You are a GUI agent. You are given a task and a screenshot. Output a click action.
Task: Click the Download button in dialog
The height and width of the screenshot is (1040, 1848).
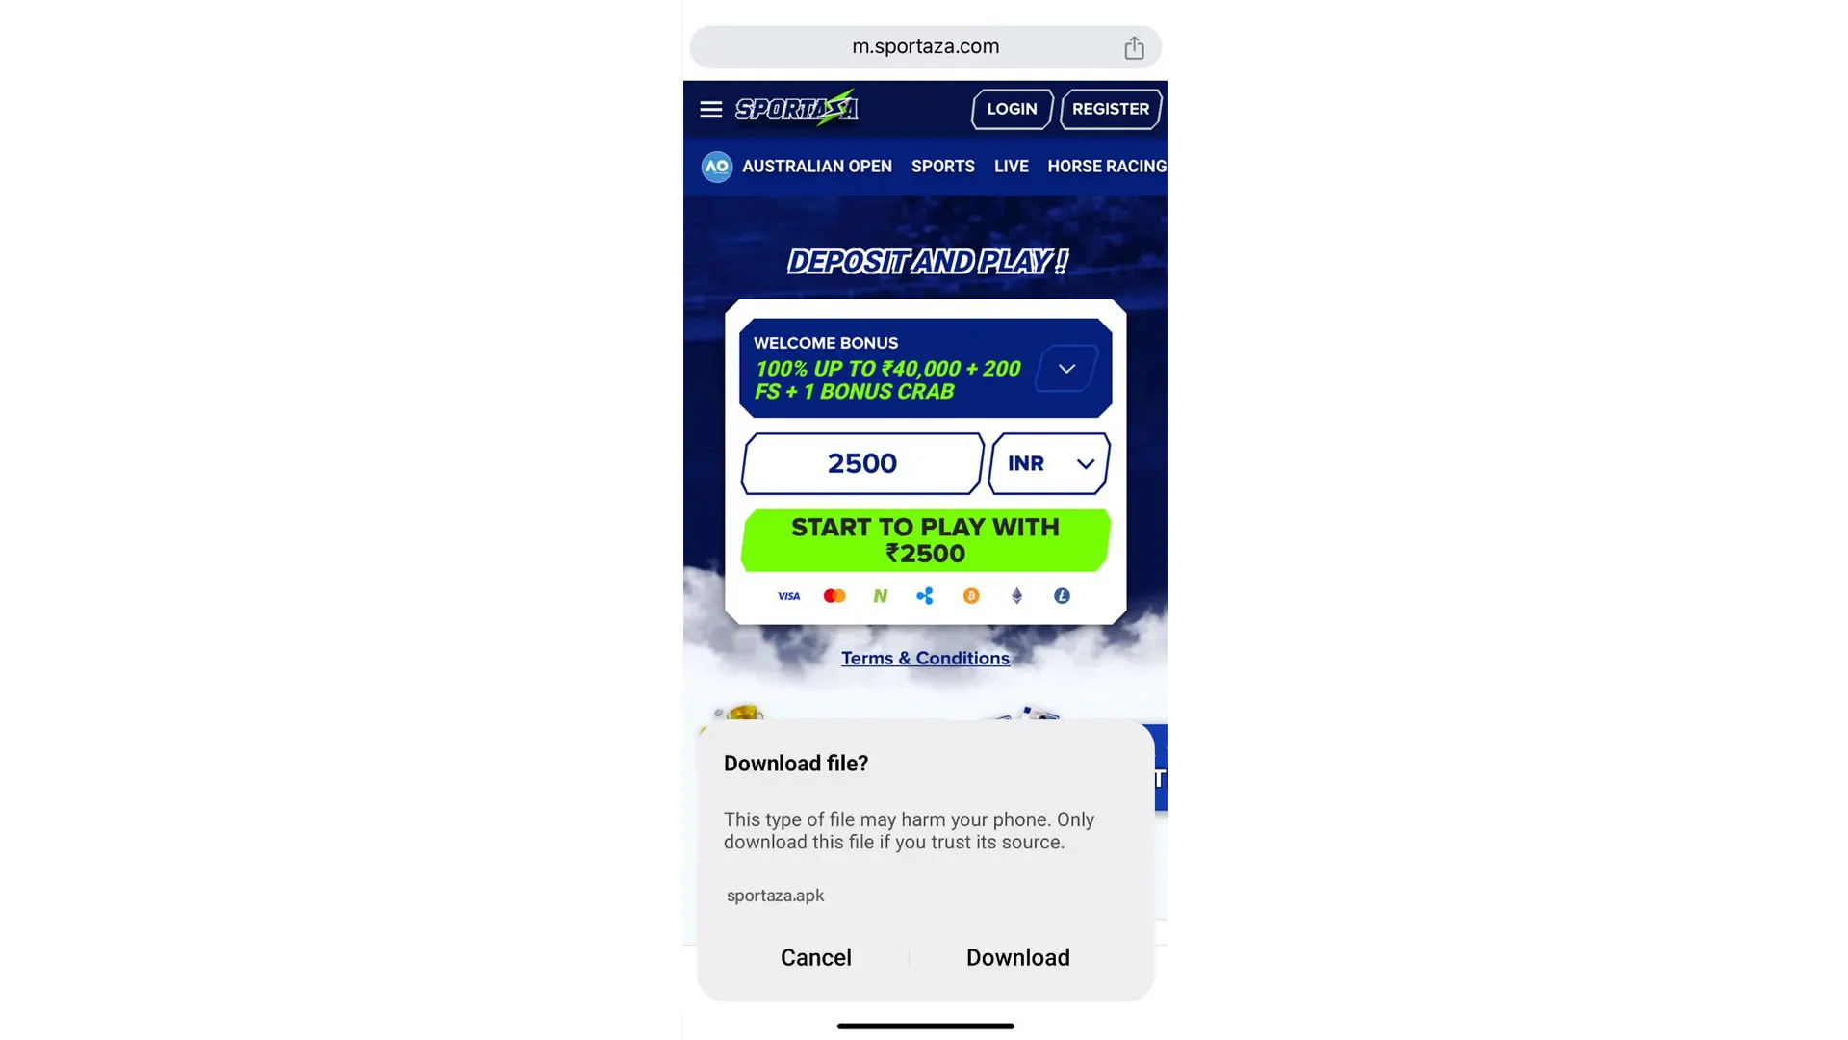click(1018, 956)
